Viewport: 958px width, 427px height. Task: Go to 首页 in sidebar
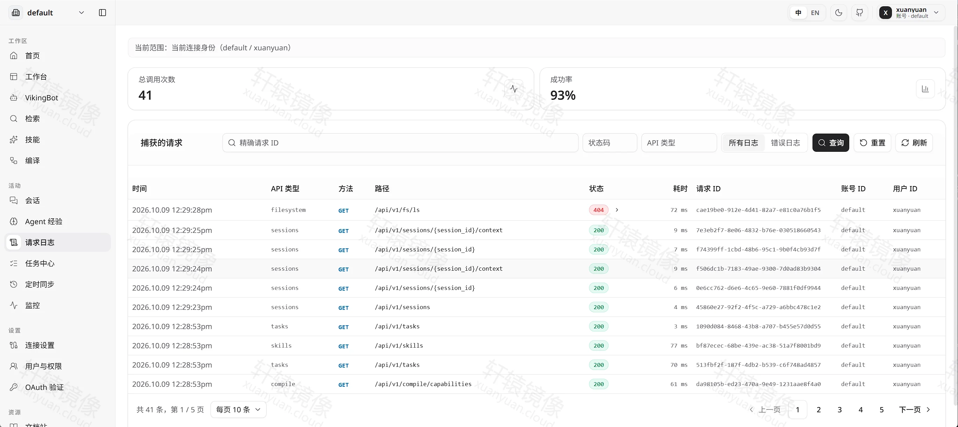coord(58,55)
